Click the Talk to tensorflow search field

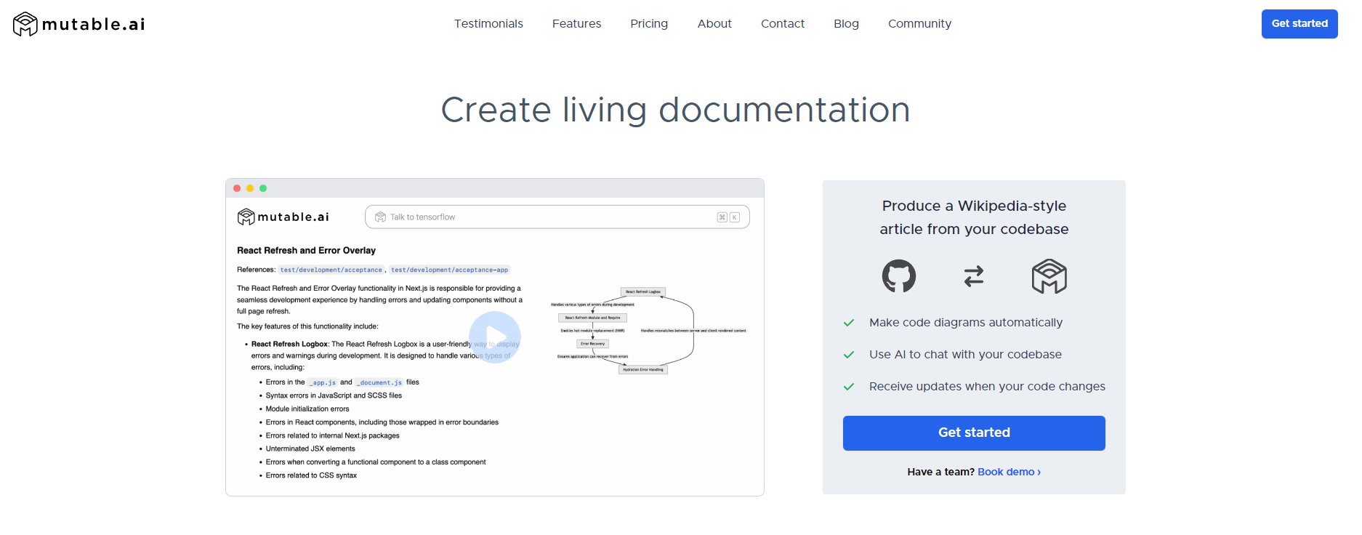click(557, 217)
